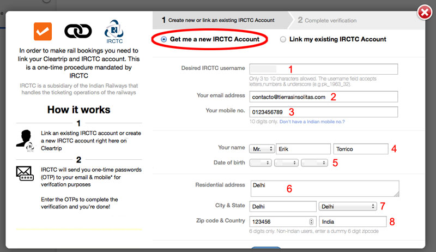
Task: Click the How it works heading
Action: [x=78, y=110]
